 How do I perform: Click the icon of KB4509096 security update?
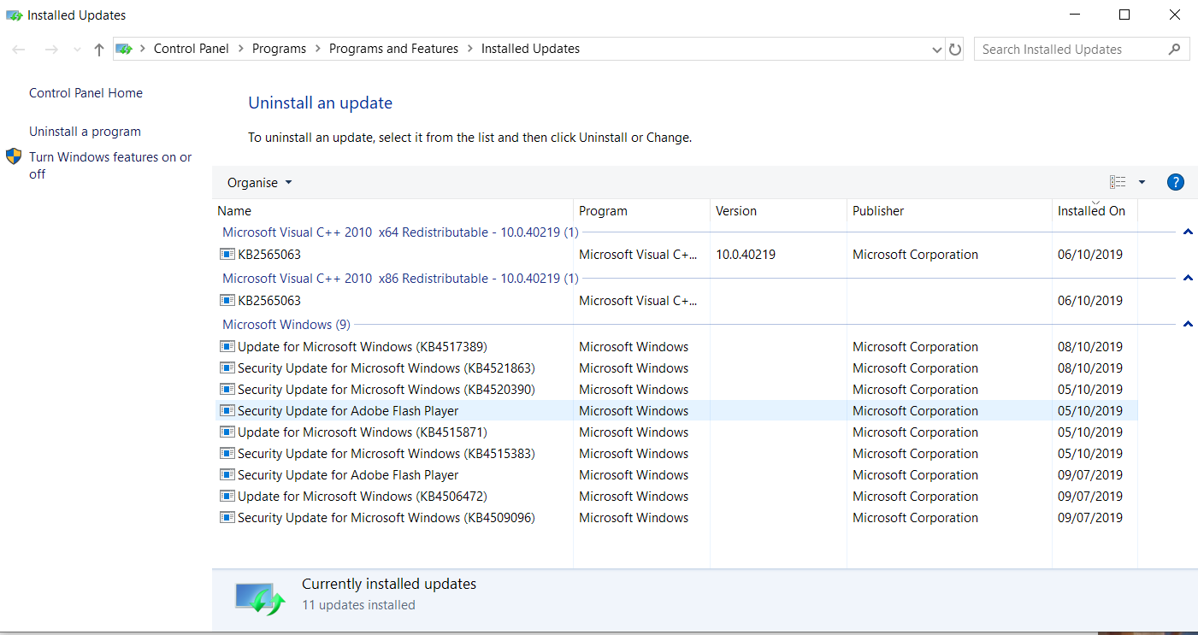pos(227,517)
